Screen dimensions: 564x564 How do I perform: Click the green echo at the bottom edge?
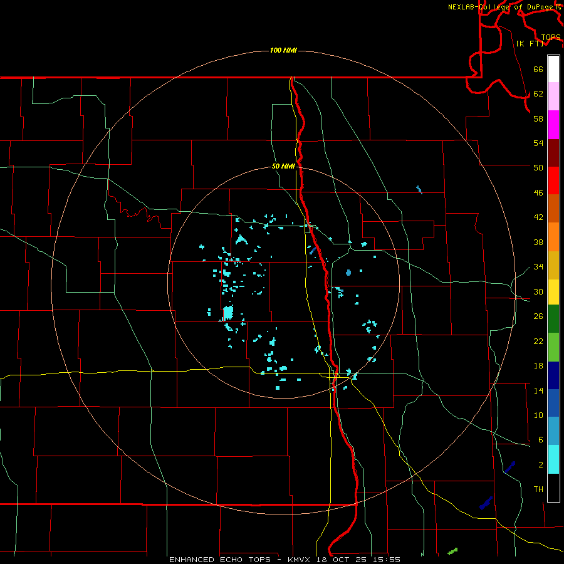pyautogui.click(x=452, y=551)
